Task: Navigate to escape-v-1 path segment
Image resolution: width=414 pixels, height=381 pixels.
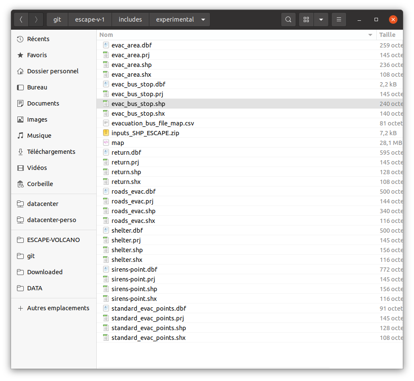Action: click(90, 19)
